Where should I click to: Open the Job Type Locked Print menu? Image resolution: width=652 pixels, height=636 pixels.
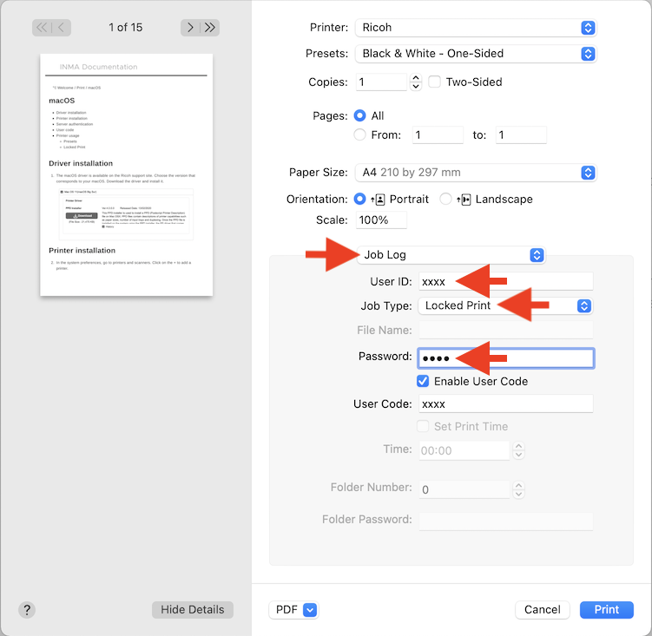pos(505,305)
